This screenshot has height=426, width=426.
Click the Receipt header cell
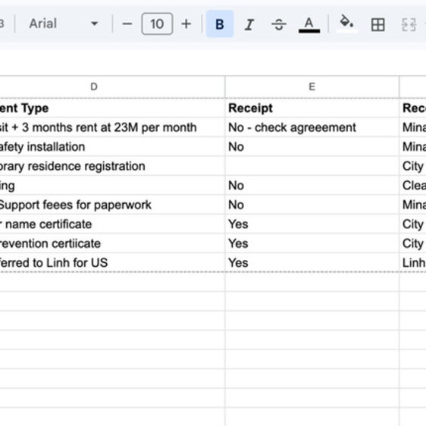tap(312, 108)
